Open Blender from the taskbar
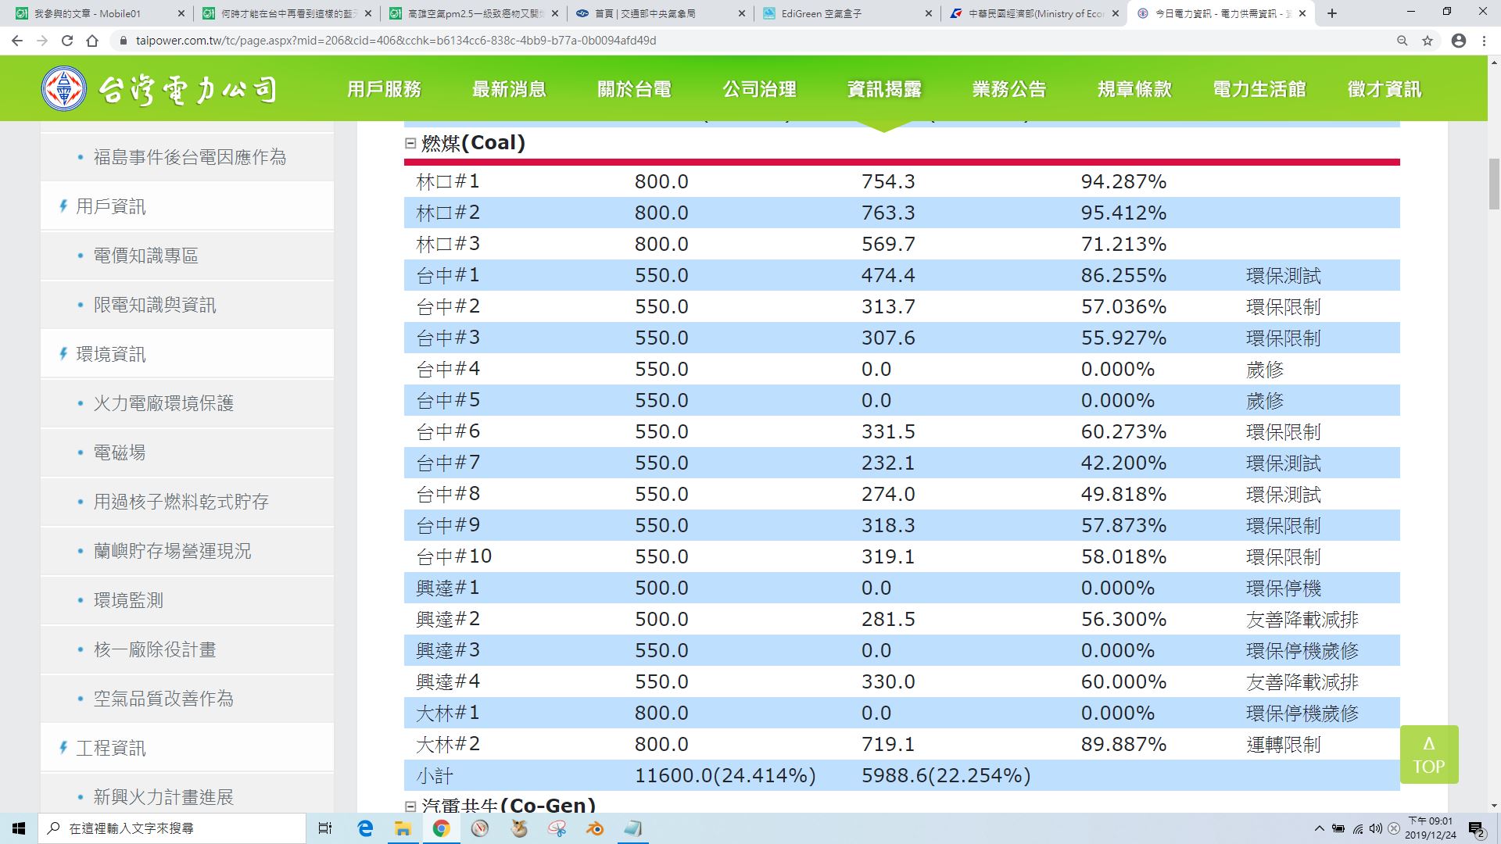Viewport: 1501px width, 844px height. pyautogui.click(x=595, y=828)
